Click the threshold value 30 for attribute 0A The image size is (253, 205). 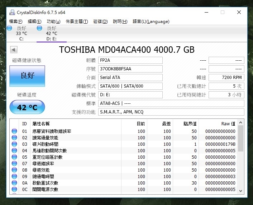(x=194, y=183)
